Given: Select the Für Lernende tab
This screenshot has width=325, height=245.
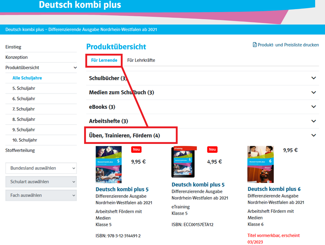Looking at the screenshot, I should coord(104,60).
